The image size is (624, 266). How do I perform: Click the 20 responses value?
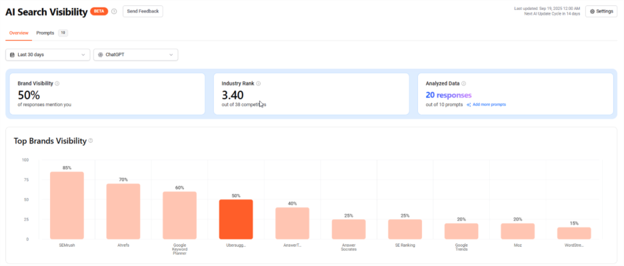[x=449, y=95]
